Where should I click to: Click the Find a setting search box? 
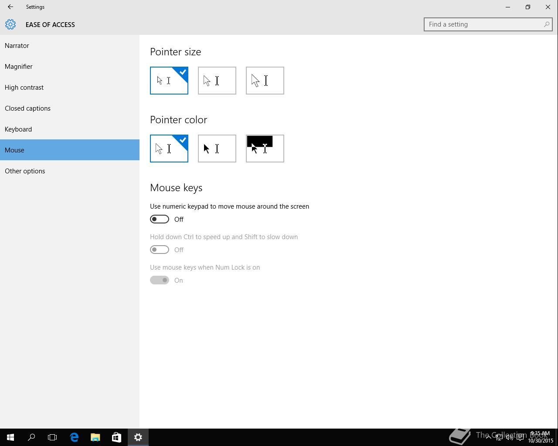[x=488, y=24]
